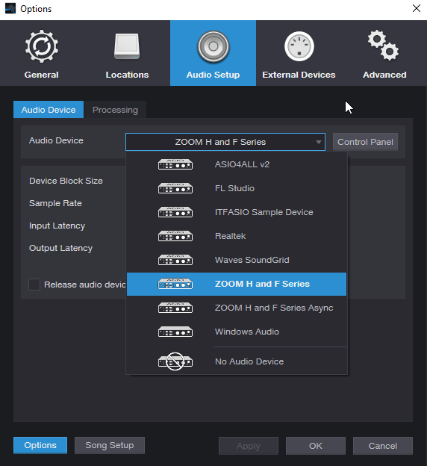This screenshot has width=427, height=466.
Task: Click the Sample Rate label
Action: pyautogui.click(x=55, y=203)
